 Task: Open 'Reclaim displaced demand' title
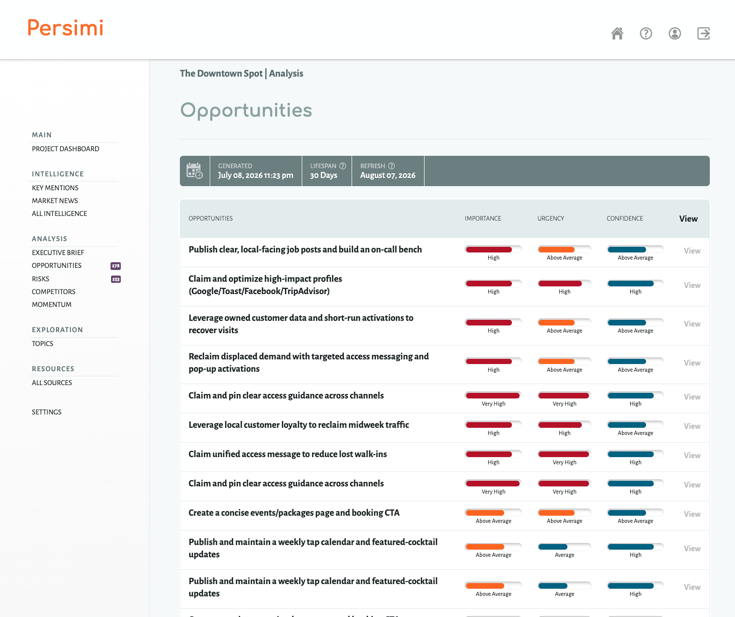pyautogui.click(x=308, y=362)
